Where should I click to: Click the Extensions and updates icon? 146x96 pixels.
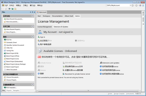[x=101, y=63]
